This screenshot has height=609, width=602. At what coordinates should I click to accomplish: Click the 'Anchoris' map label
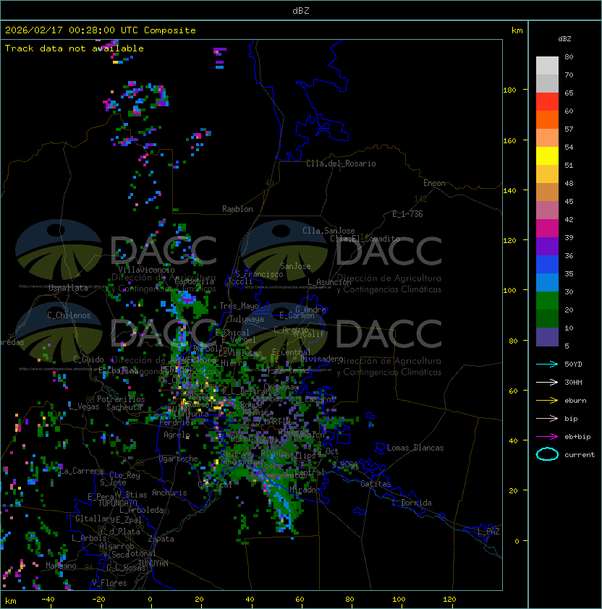pyautogui.click(x=169, y=493)
